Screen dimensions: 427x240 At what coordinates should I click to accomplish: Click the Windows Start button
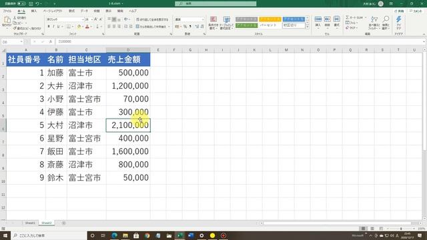[5, 235]
